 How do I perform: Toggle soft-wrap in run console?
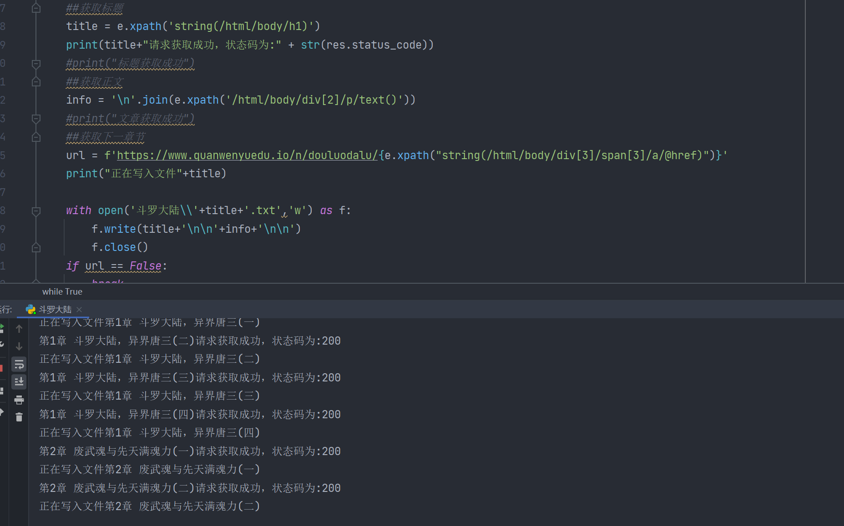(x=19, y=364)
